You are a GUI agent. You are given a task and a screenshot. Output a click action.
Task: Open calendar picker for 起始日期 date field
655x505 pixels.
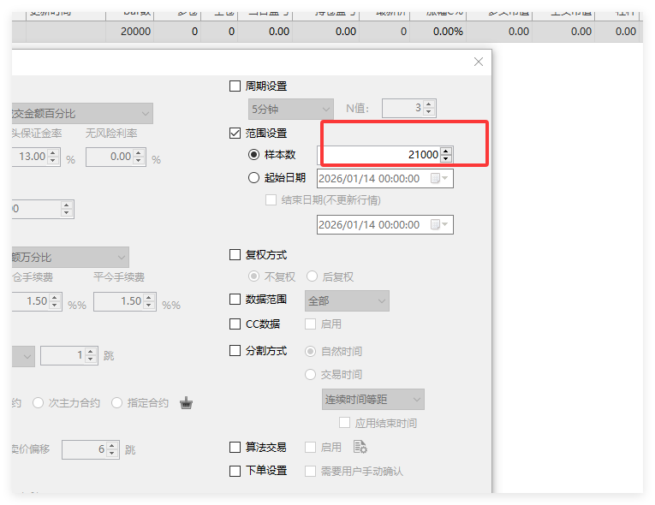pyautogui.click(x=438, y=178)
